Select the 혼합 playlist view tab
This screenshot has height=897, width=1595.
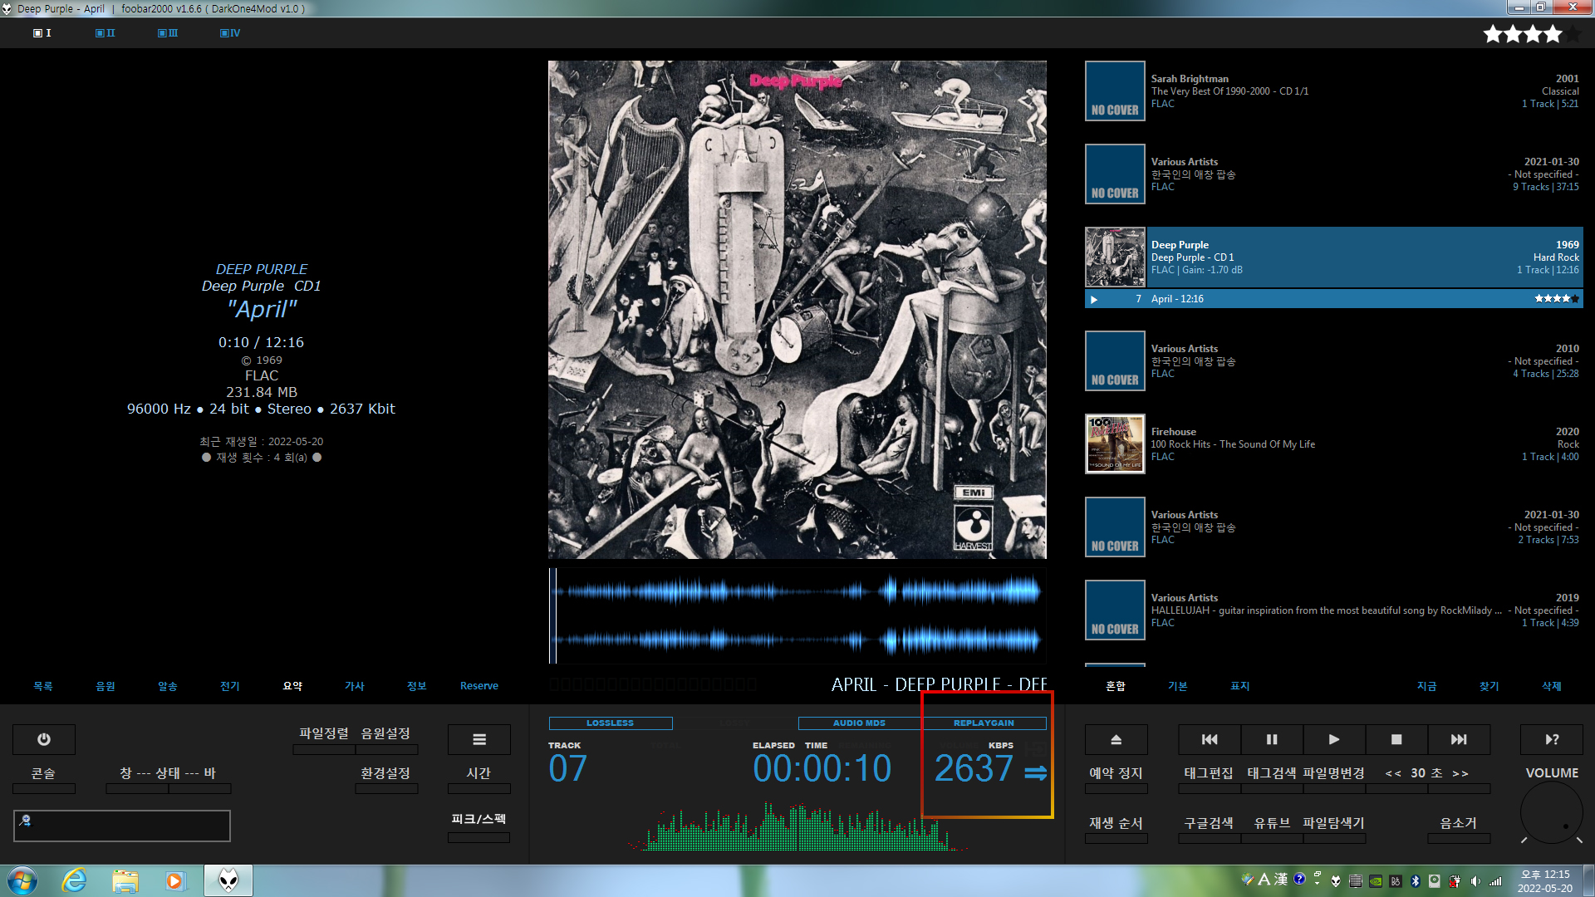coord(1116,686)
